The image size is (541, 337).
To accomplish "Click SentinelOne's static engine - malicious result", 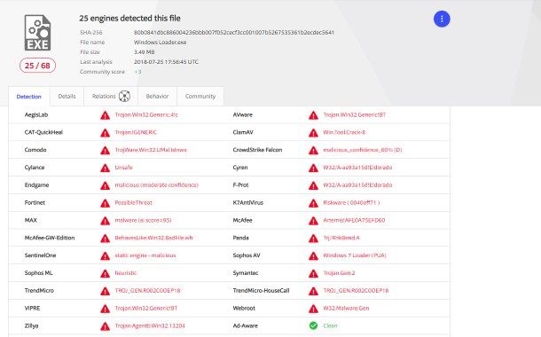I will tap(145, 255).
